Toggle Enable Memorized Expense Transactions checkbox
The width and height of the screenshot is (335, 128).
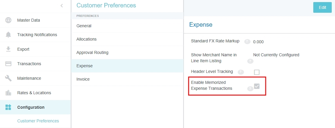click(x=257, y=86)
